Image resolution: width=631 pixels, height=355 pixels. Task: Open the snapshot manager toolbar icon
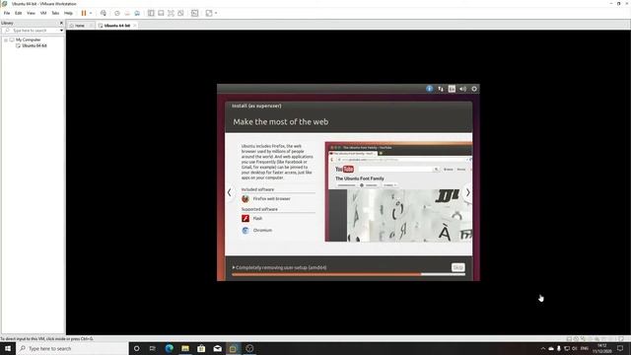137,13
